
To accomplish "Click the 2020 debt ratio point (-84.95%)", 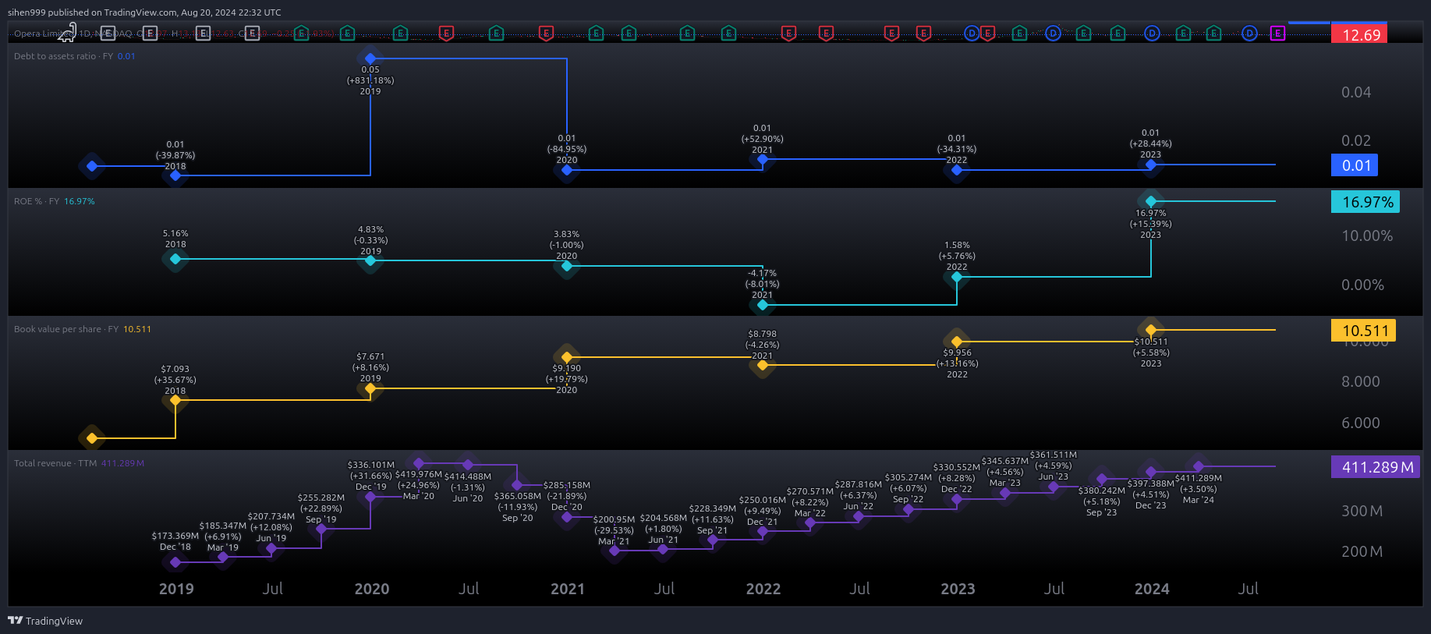I will tap(567, 170).
